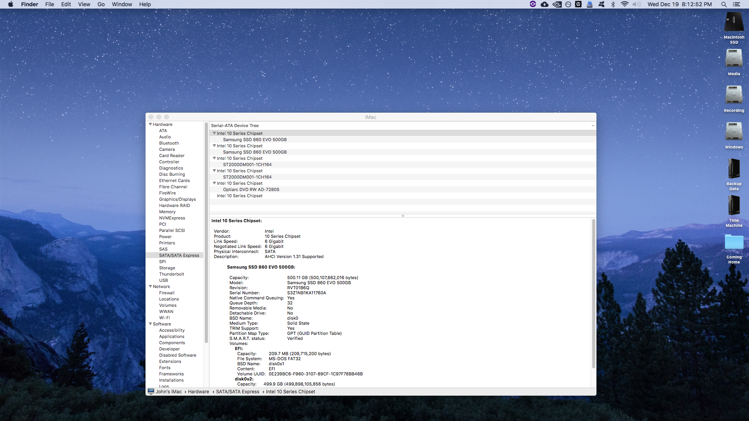Collapse the first Intel 10 Series Chipset row

click(x=214, y=133)
